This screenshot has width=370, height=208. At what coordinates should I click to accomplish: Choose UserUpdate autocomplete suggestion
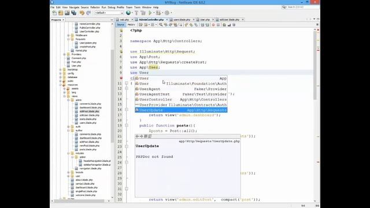tap(181, 110)
